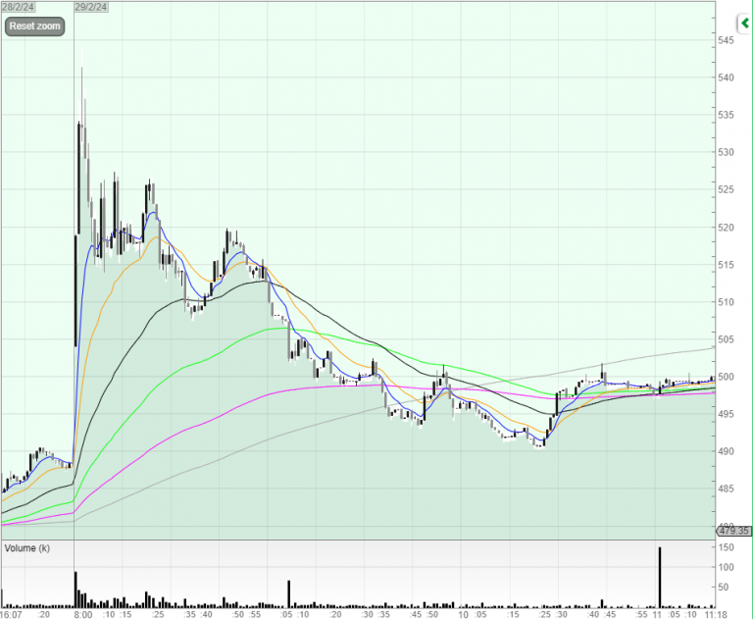753x619 pixels.
Task: Click the tallest volume bar near 11:00
Action: [x=660, y=579]
